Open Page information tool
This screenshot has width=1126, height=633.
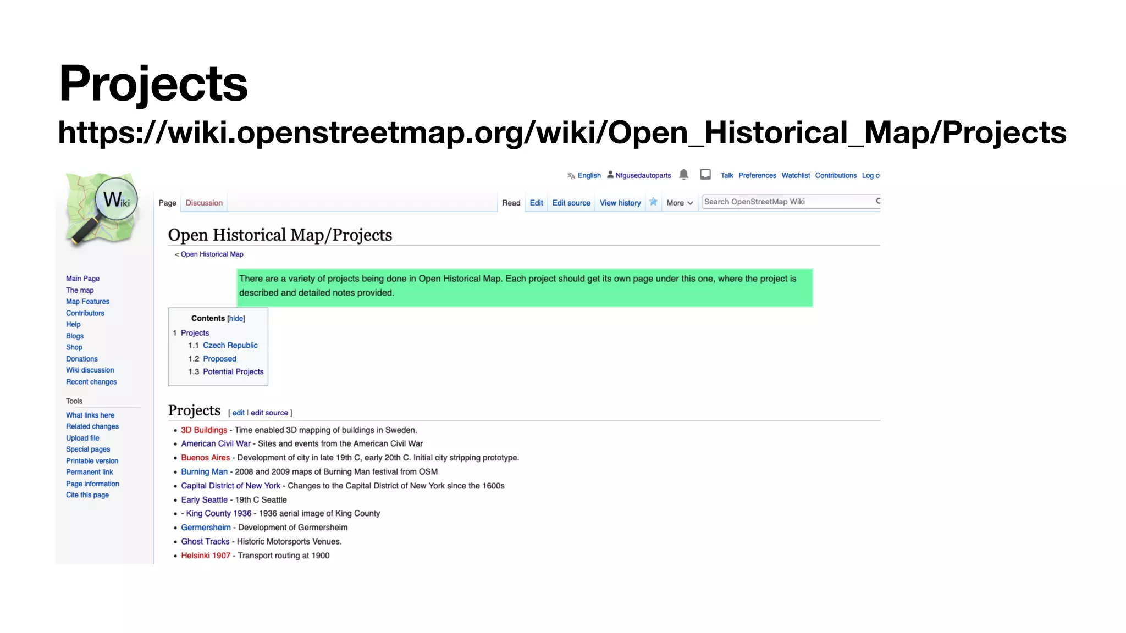coord(92,484)
